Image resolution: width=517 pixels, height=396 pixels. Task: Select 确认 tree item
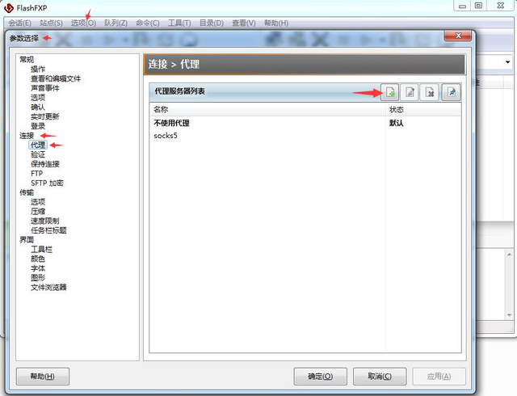click(x=38, y=107)
